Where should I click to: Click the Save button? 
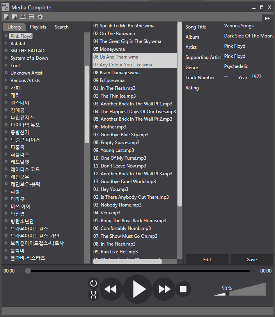pyautogui.click(x=252, y=260)
